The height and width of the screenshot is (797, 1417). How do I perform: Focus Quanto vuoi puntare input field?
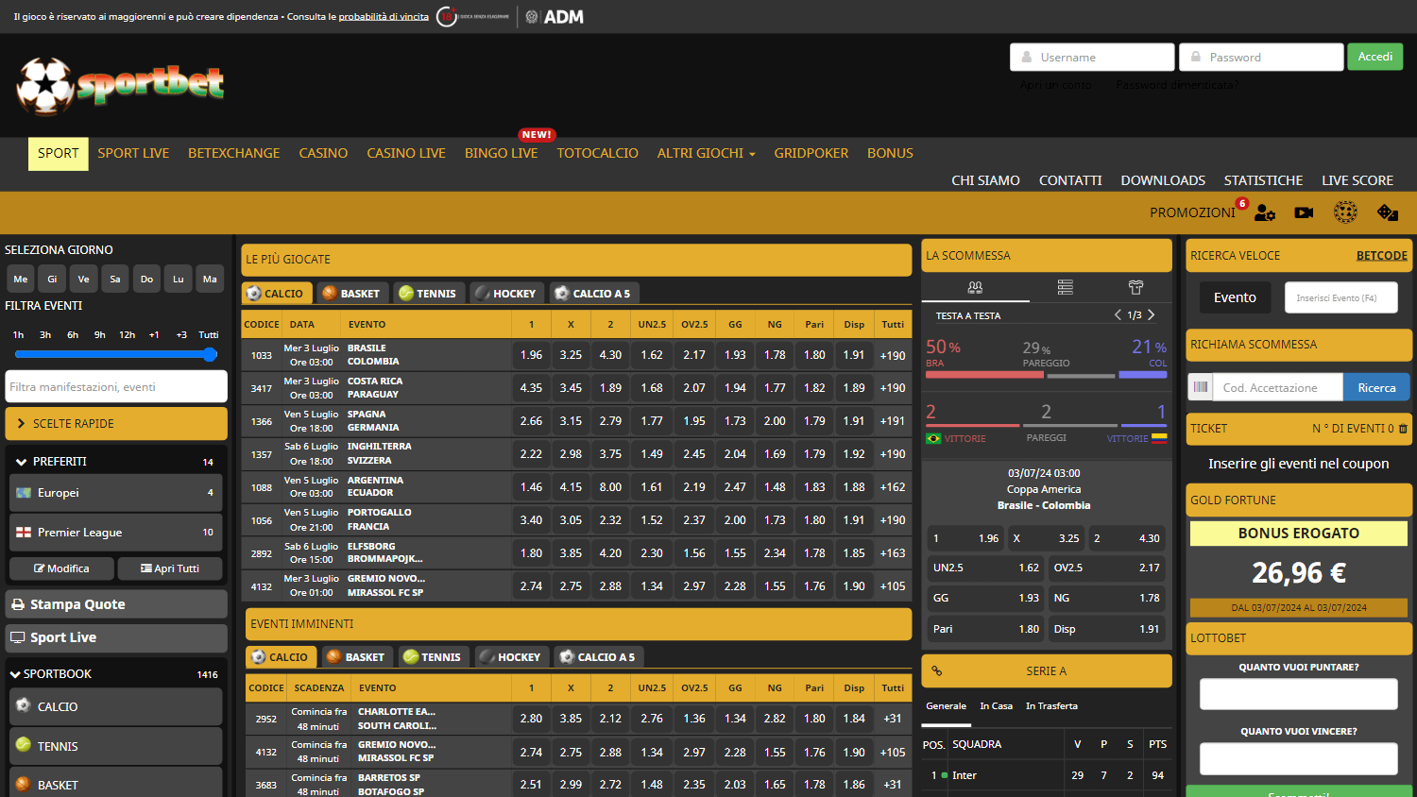(1298, 694)
